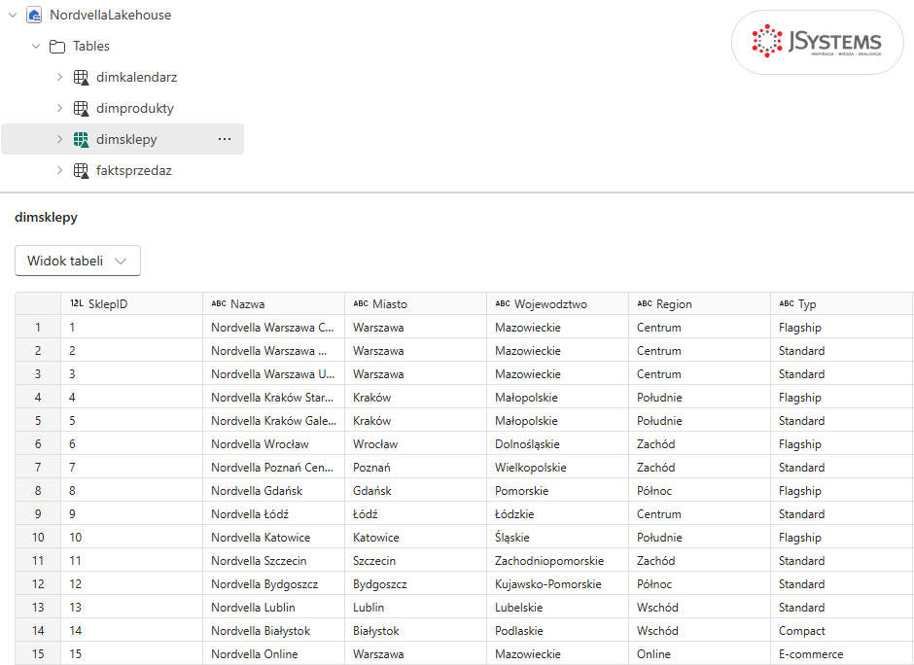The width and height of the screenshot is (914, 665).
Task: Click the SklepID column header
Action: [131, 303]
